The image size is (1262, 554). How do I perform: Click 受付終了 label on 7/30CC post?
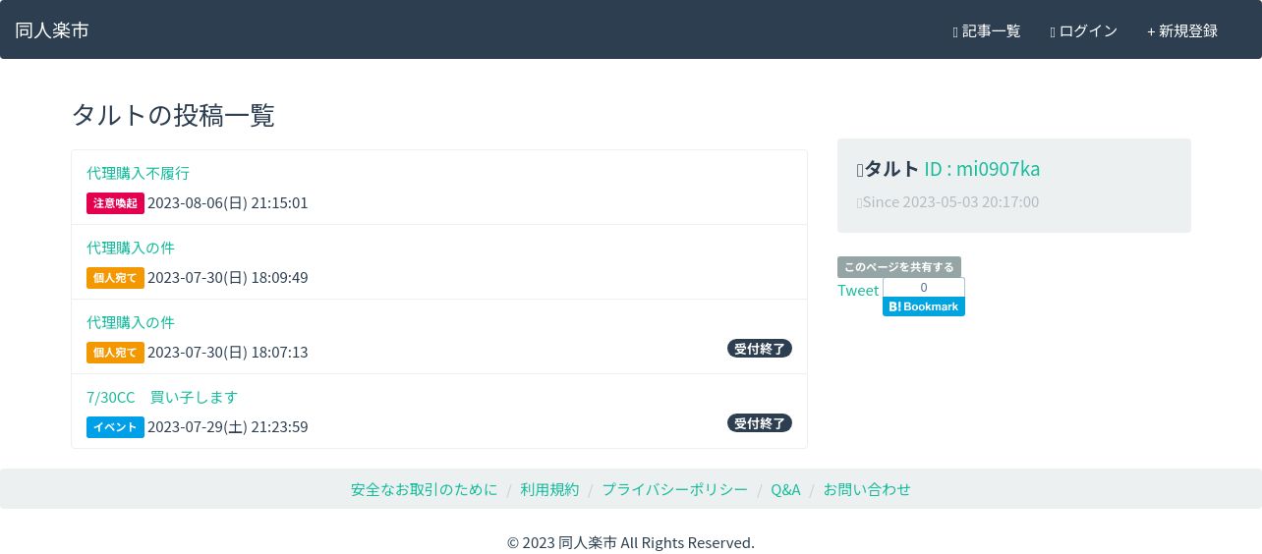pos(760,423)
